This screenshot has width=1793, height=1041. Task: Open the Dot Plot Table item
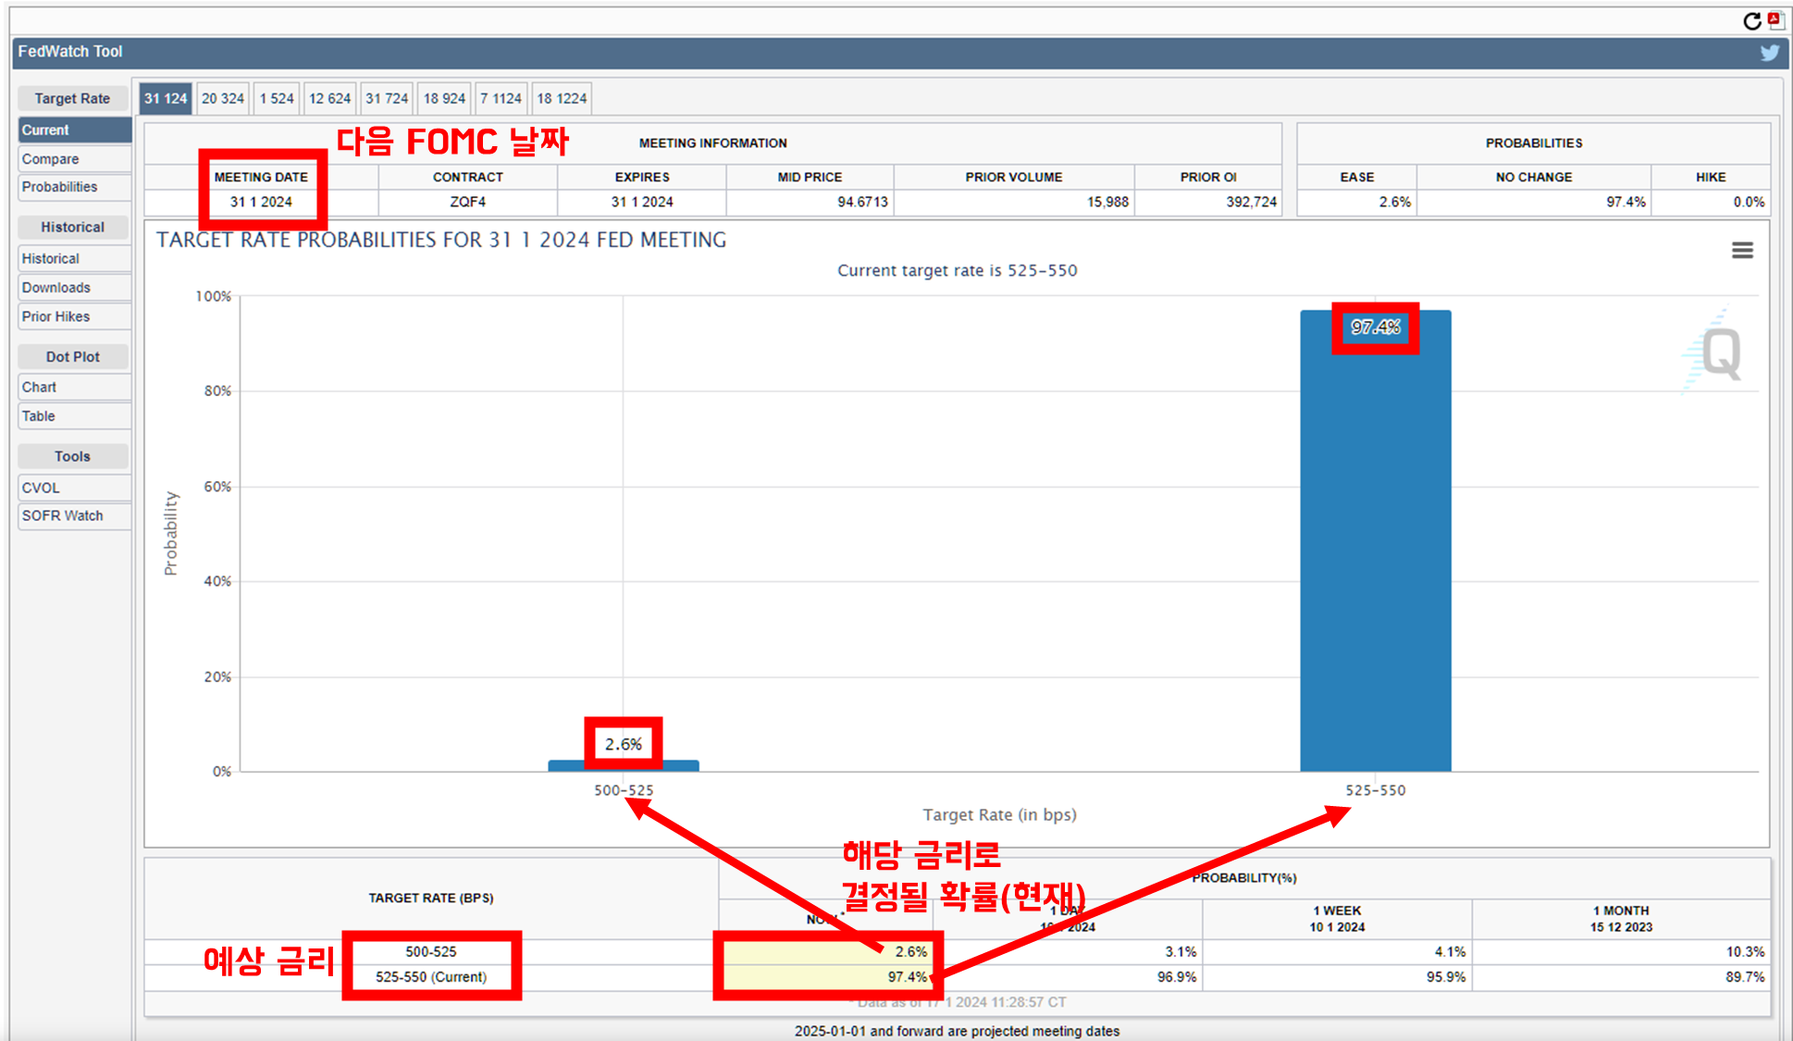pyautogui.click(x=74, y=416)
